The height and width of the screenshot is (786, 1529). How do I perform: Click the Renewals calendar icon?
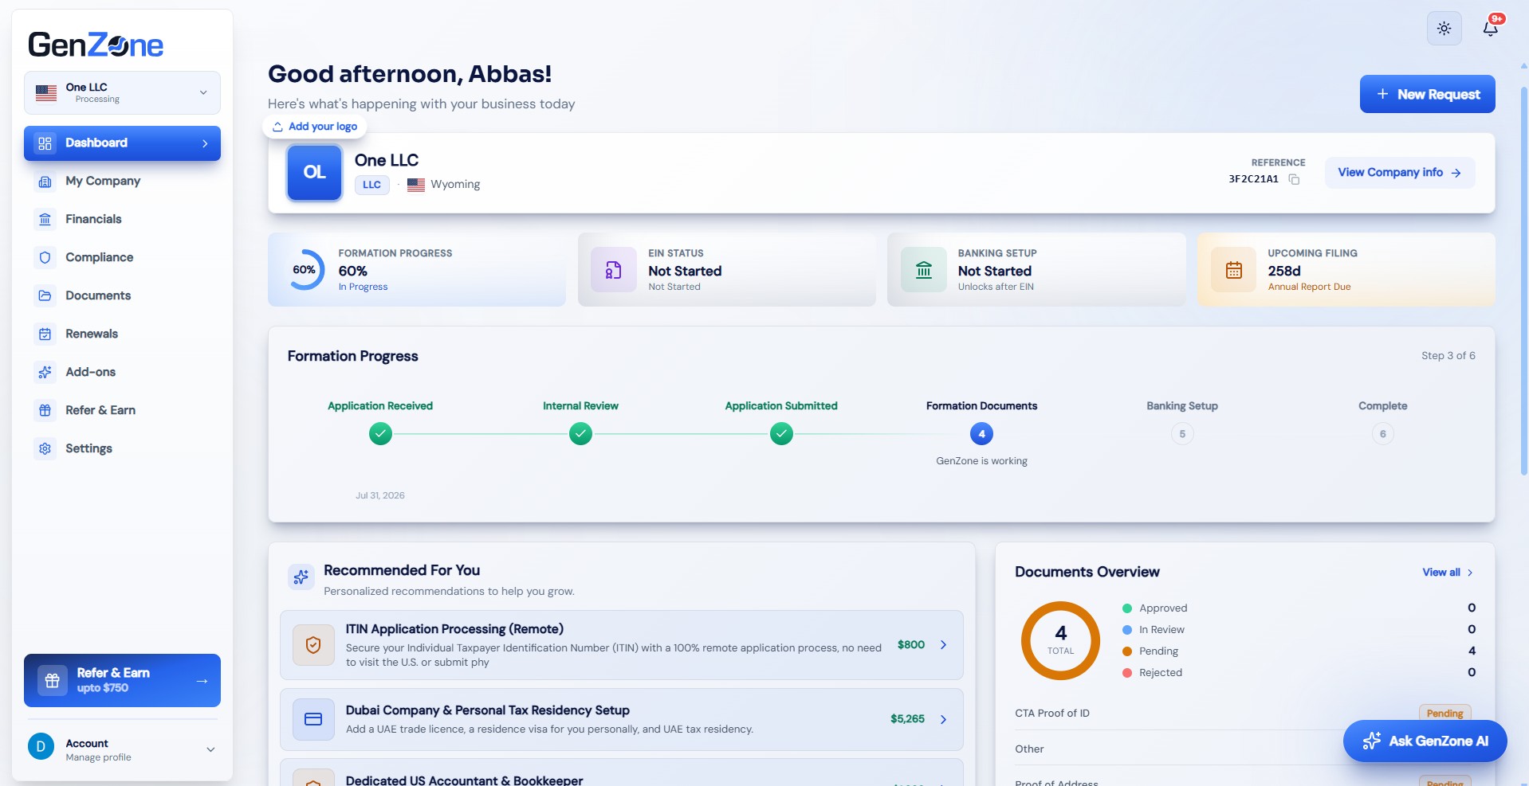pos(45,334)
